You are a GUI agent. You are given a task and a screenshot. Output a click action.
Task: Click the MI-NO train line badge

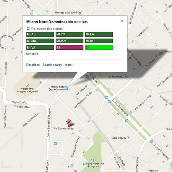99,41
